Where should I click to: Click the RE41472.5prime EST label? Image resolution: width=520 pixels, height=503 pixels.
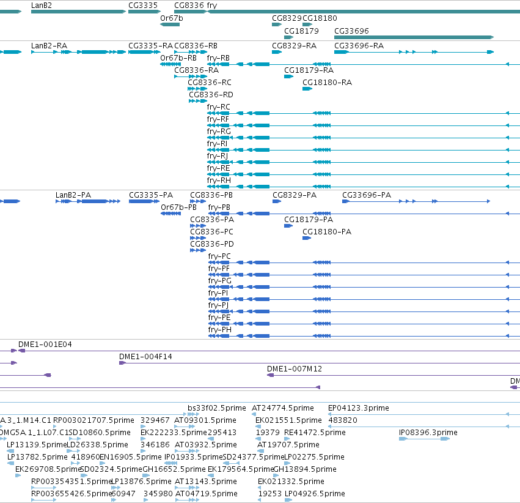tap(315, 433)
